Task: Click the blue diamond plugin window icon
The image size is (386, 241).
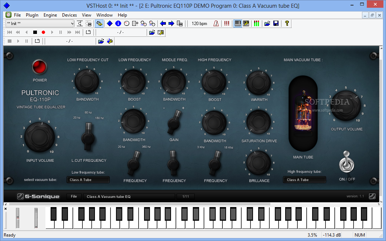Action: [x=110, y=24]
